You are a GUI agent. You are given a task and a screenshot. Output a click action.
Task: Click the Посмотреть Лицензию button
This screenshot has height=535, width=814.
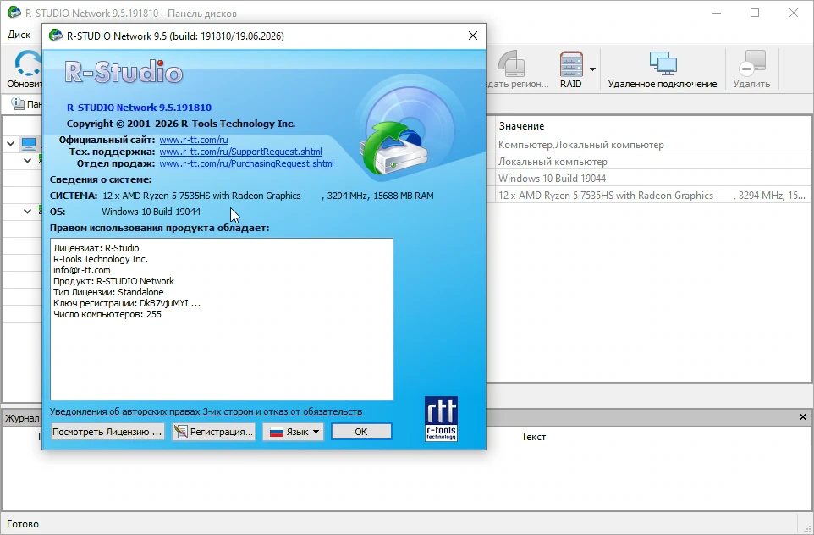[x=107, y=432]
